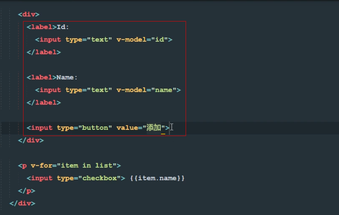339x215 pixels.
Task: Click type="checkbox" in the input line
Action: tap(89, 178)
